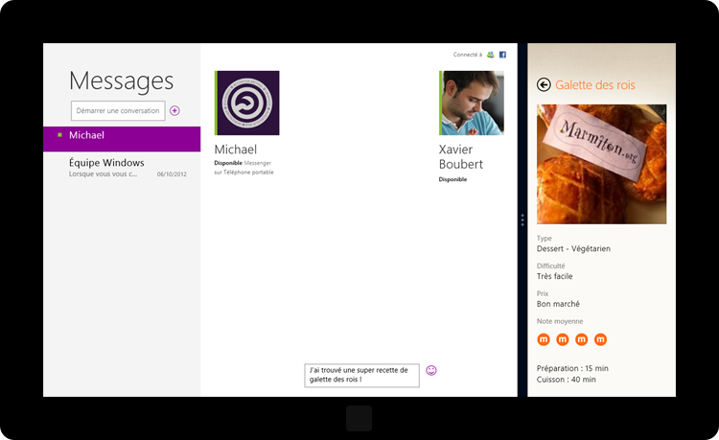The width and height of the screenshot is (719, 440).
Task: Click the 'Préparation : 15 min' line
Action: click(x=572, y=368)
